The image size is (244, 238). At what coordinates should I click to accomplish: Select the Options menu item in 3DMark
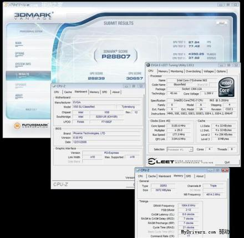point(19,54)
